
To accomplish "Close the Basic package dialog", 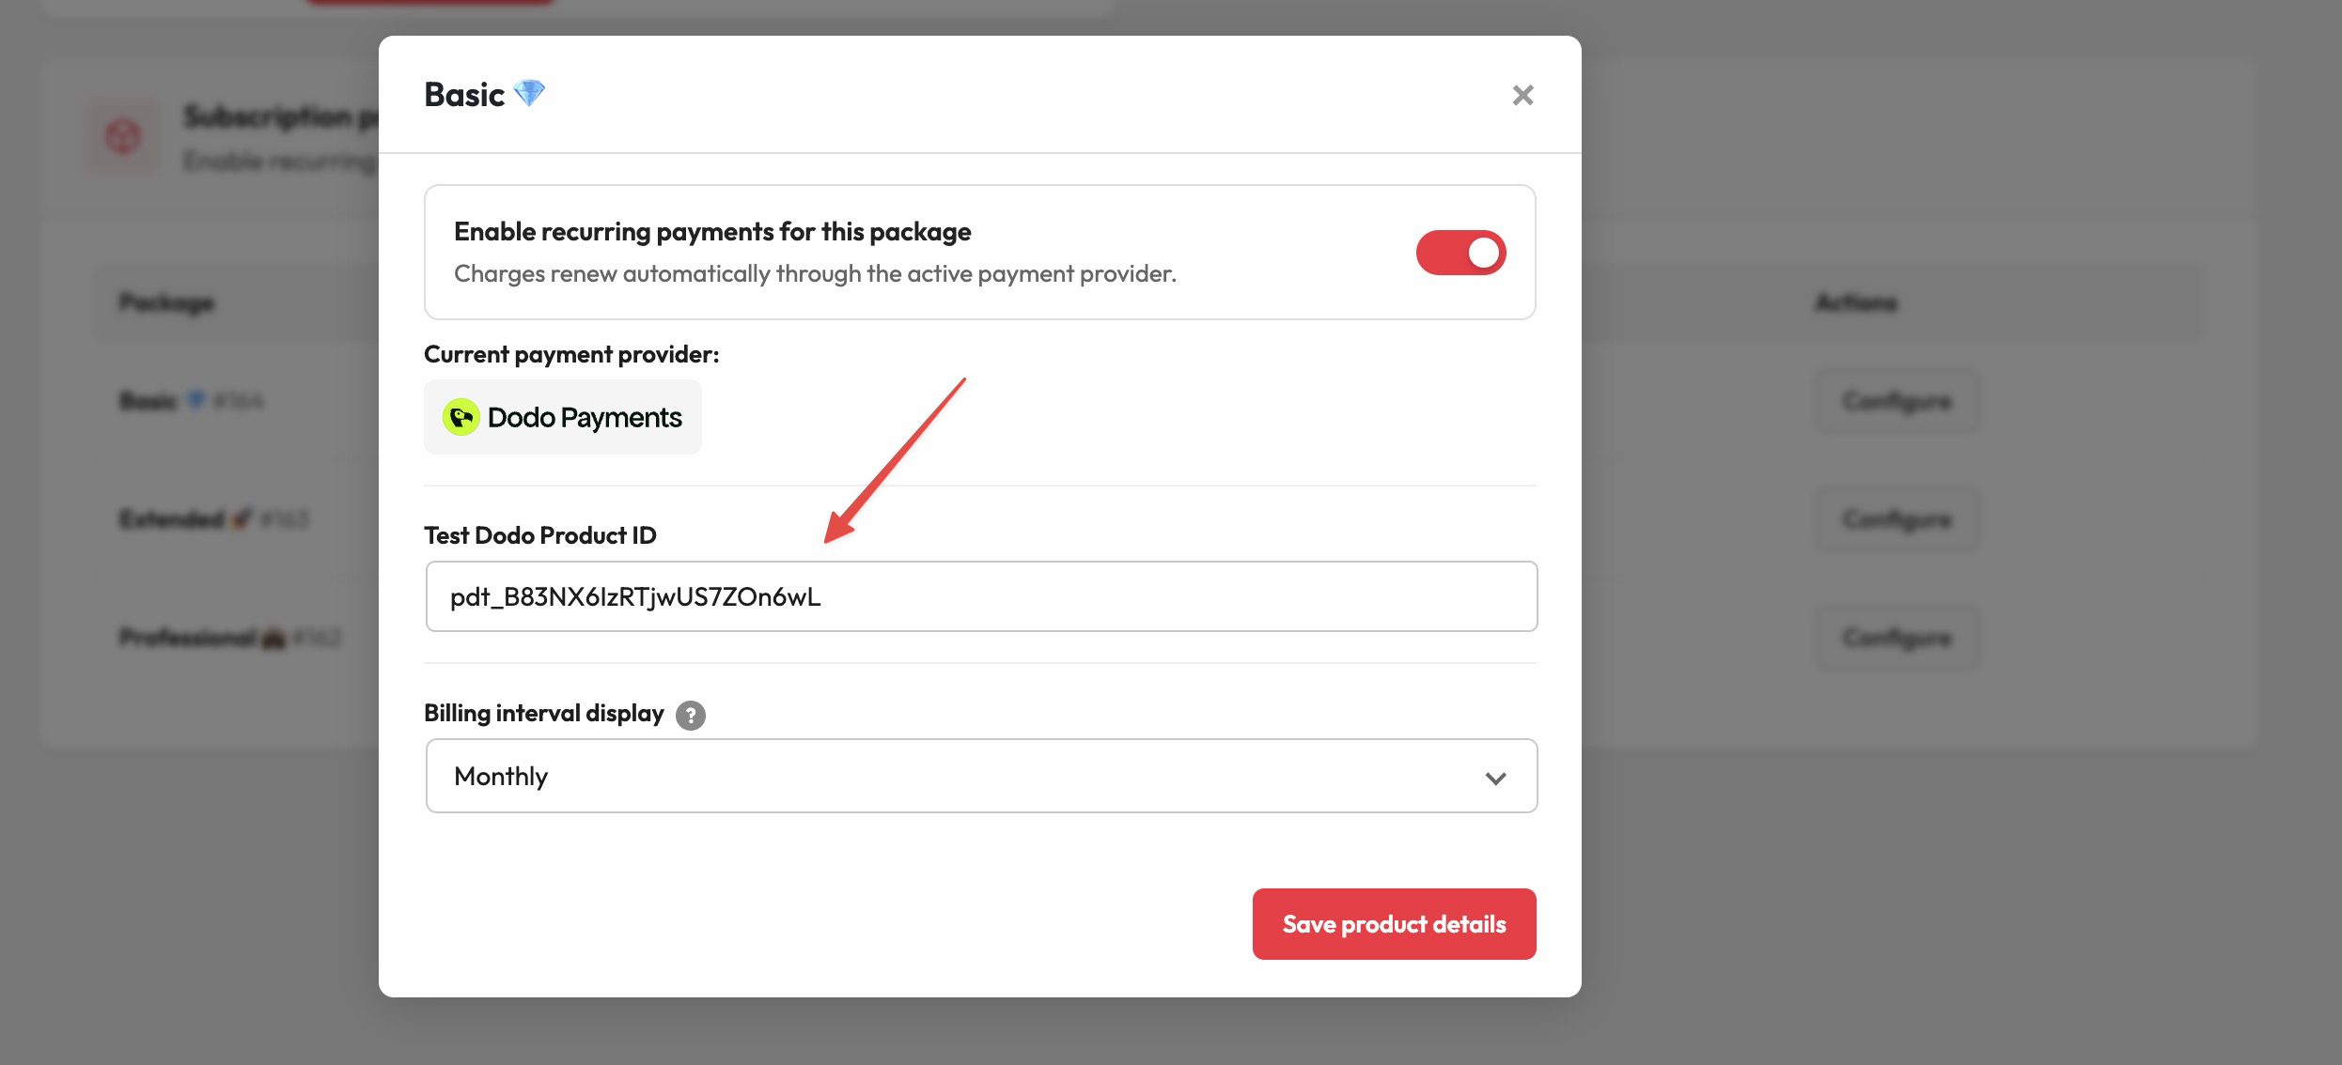I will (1522, 95).
